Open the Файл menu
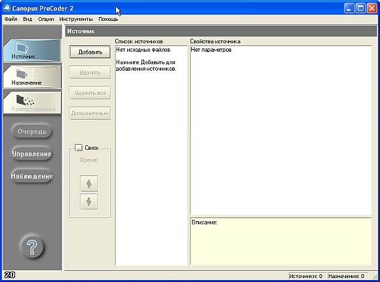Image resolution: width=380 pixels, height=282 pixels. click(x=11, y=19)
